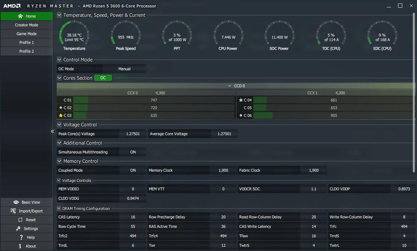Click CCX 1 speed value 4,300

pos(340,93)
